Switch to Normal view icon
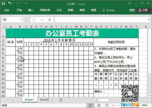 [x=90, y=105]
